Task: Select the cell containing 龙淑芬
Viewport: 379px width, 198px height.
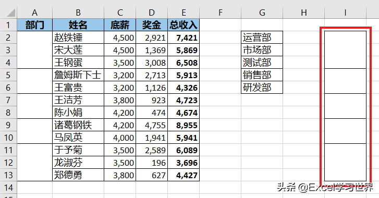Action: click(x=78, y=163)
